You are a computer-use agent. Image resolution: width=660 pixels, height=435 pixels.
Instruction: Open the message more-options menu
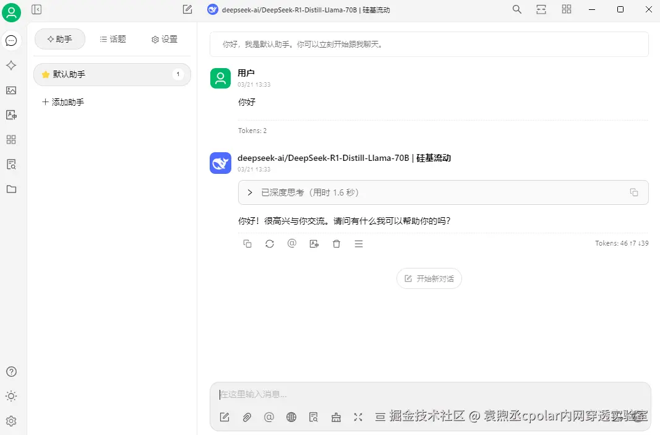coord(359,244)
